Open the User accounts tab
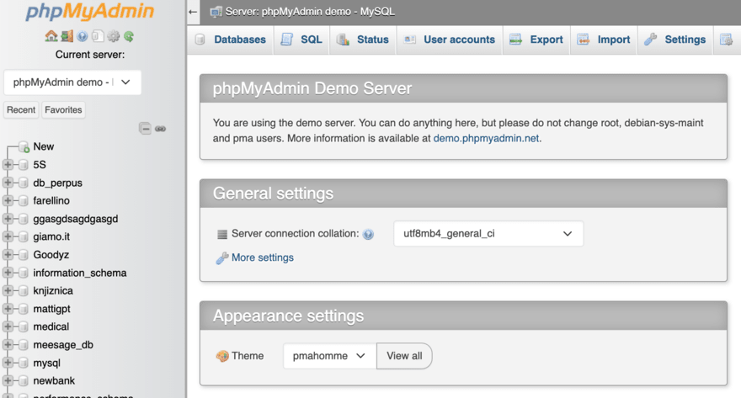Viewport: 741px width, 398px height. [x=450, y=40]
